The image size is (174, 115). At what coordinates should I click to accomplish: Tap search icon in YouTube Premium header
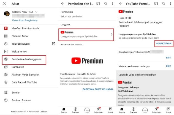click(x=164, y=4)
